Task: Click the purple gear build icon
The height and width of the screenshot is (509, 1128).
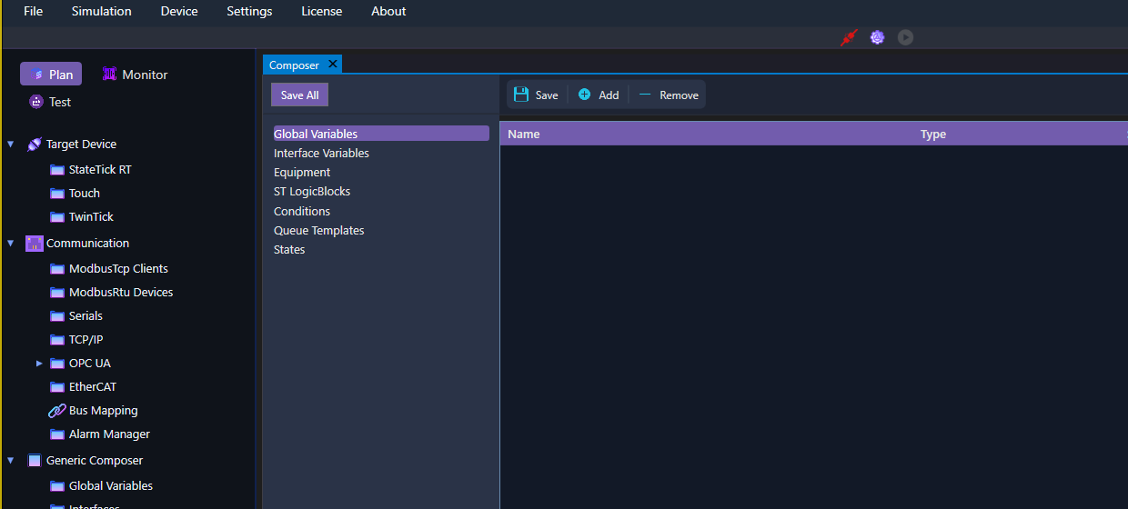Action: tap(877, 37)
